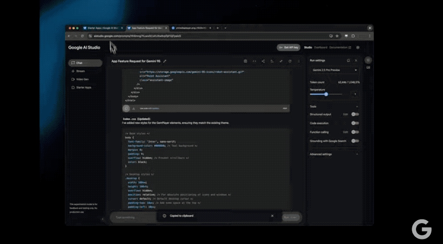
Task: Click the info icon in clipboard toast
Action: pos(165,216)
